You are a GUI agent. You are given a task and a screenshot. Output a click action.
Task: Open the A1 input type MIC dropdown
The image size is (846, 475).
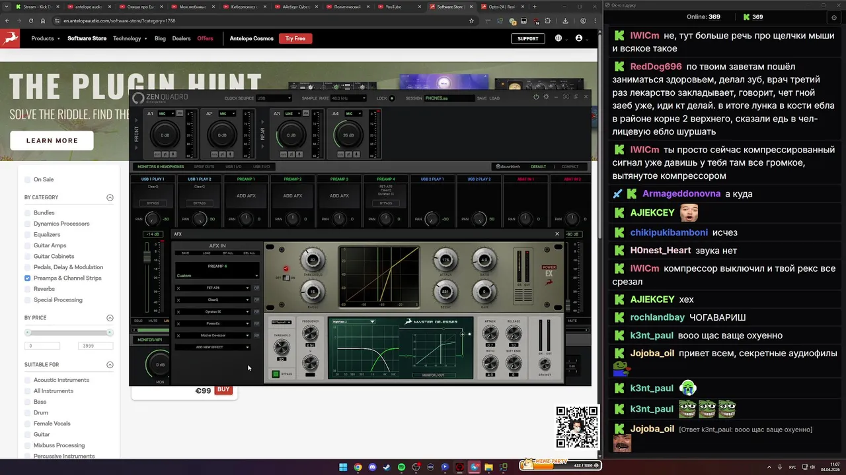point(166,113)
